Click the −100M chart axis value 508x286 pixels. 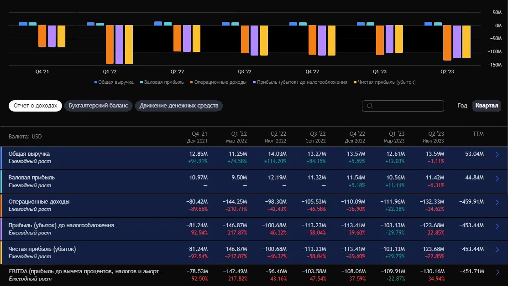[494, 52]
